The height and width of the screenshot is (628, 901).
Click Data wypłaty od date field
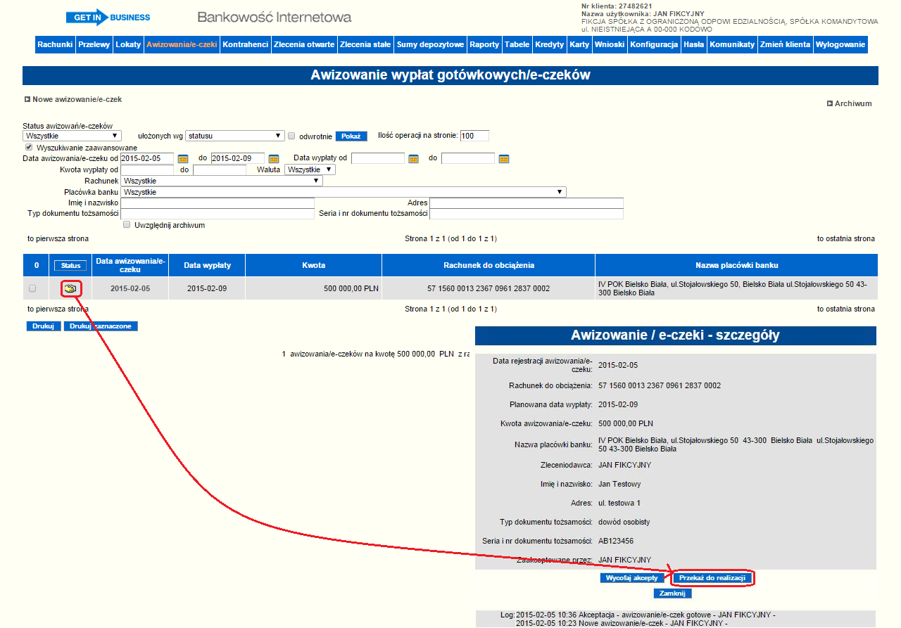tap(378, 159)
